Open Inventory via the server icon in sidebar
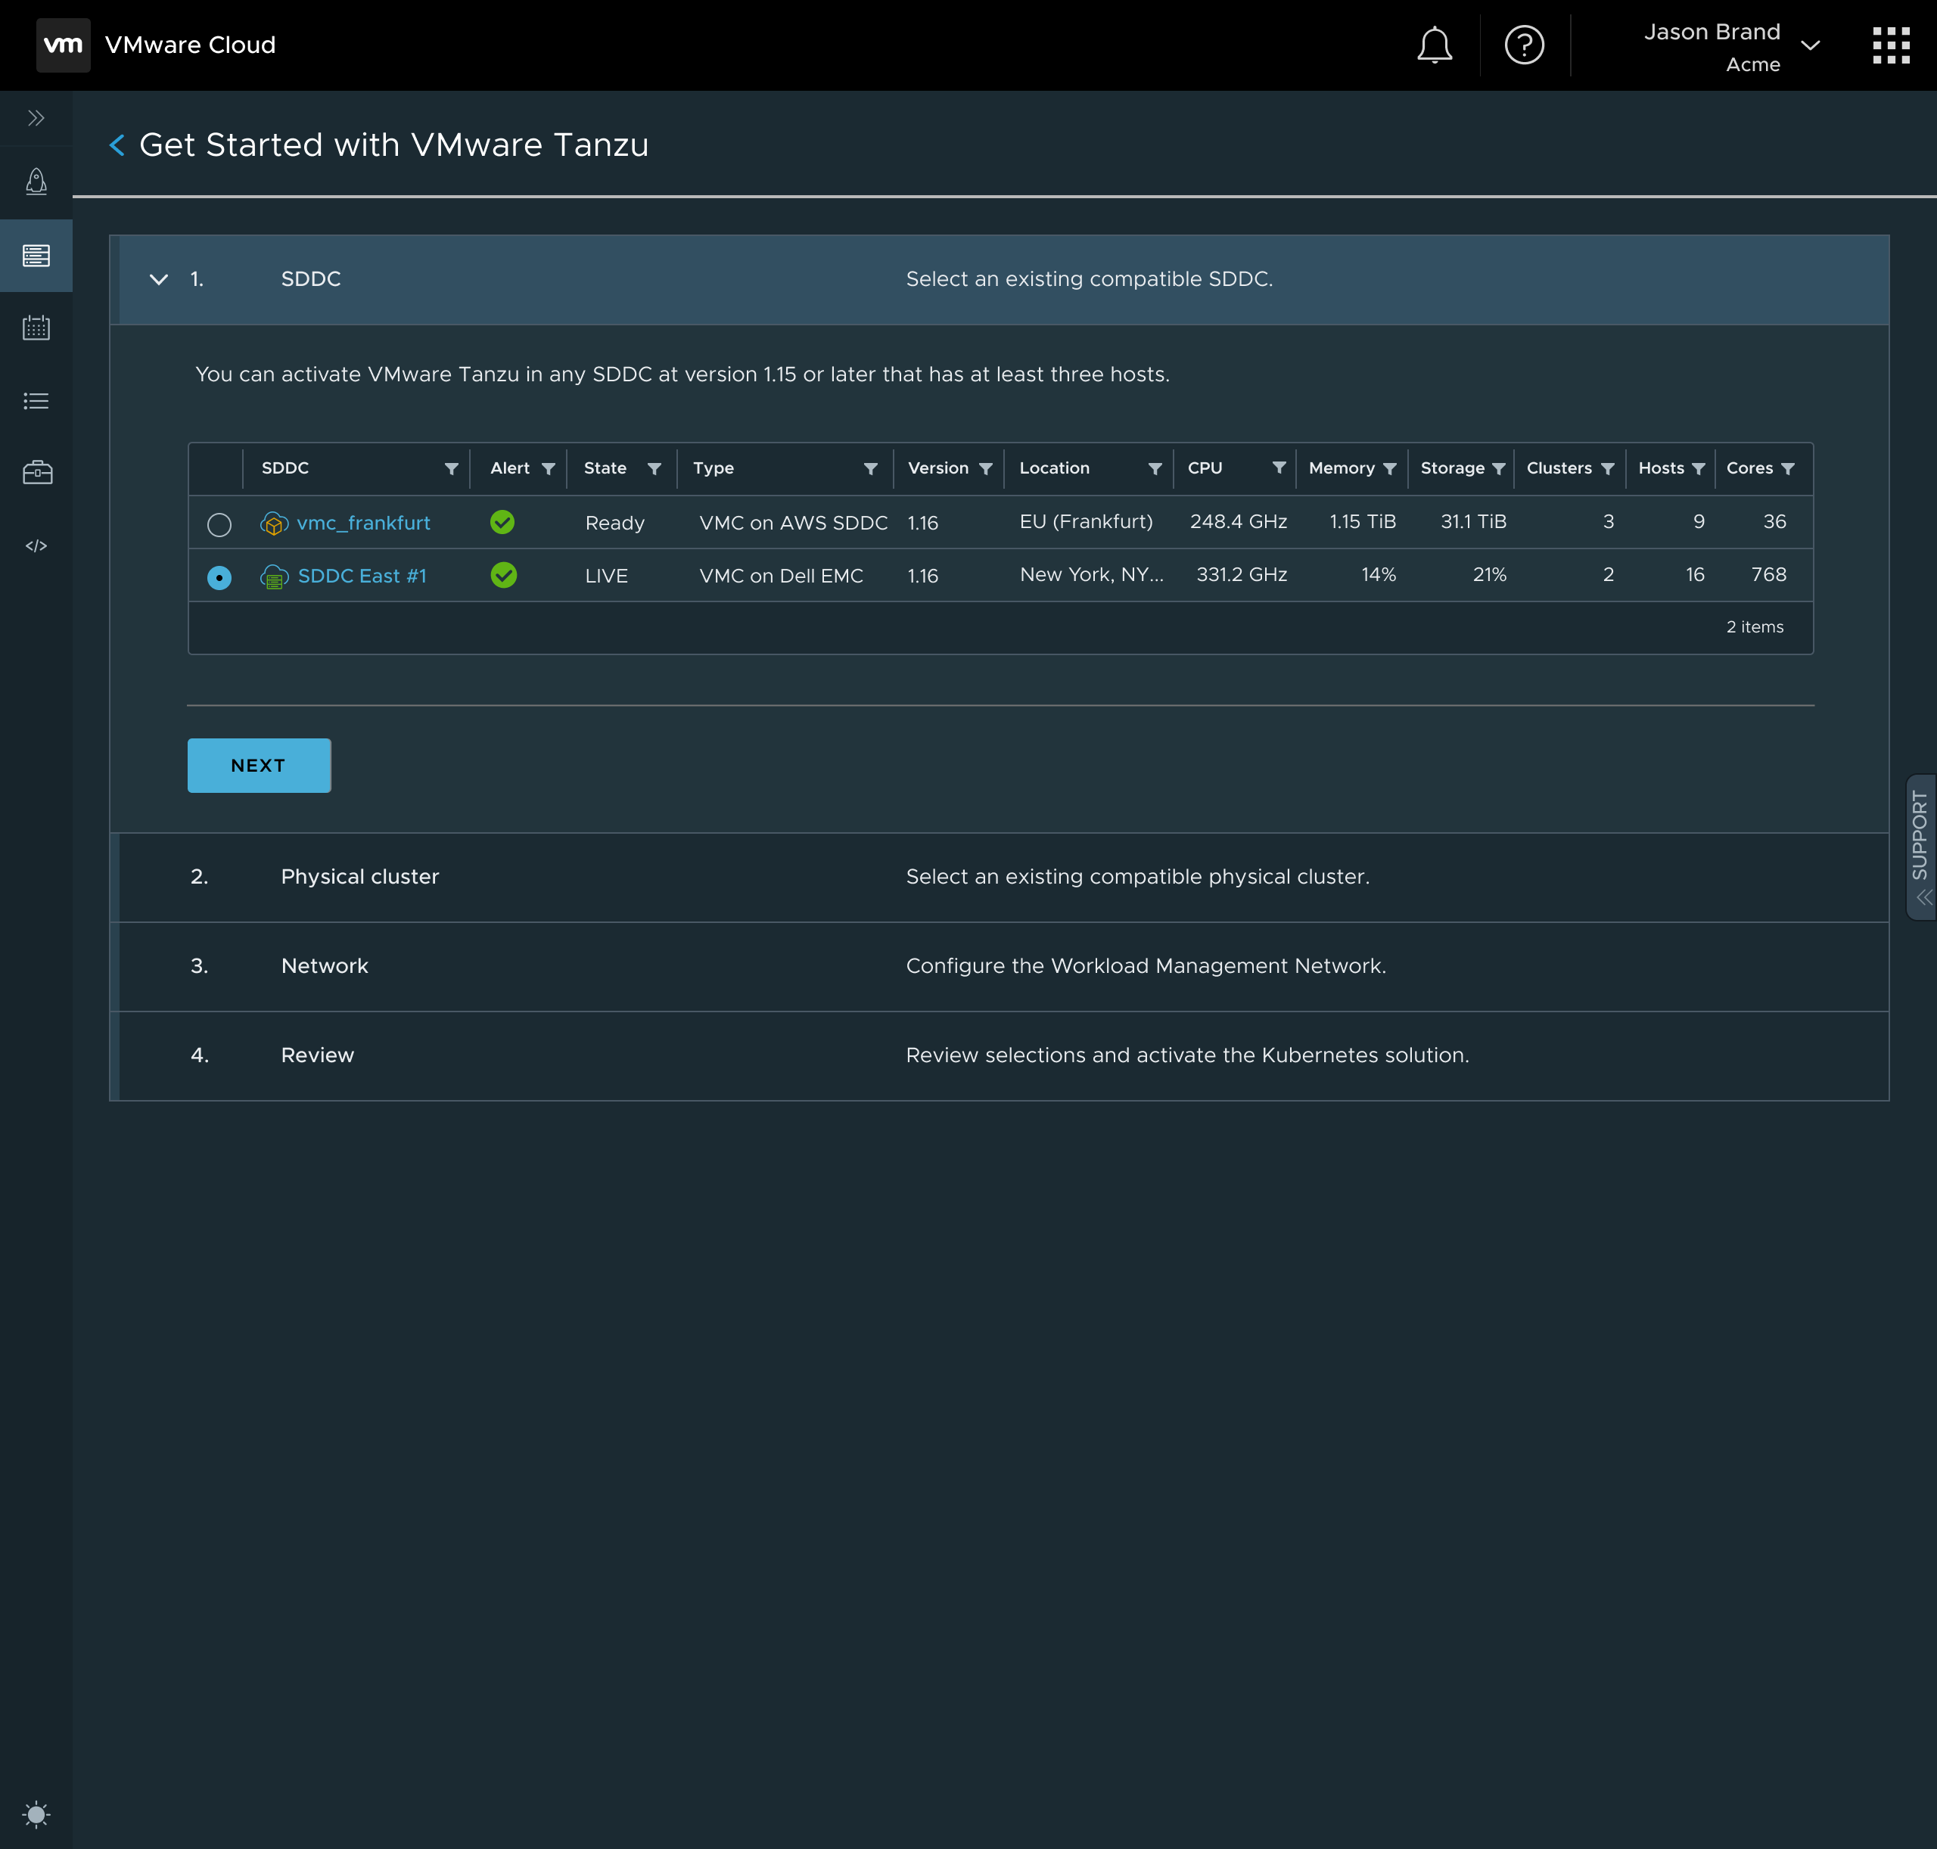The image size is (1937, 1849). click(36, 256)
